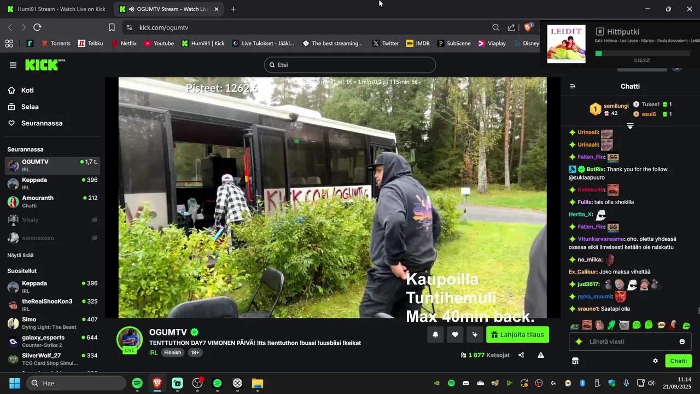700x394 pixels.
Task: Open the Windows Start menu
Action: pos(14,383)
